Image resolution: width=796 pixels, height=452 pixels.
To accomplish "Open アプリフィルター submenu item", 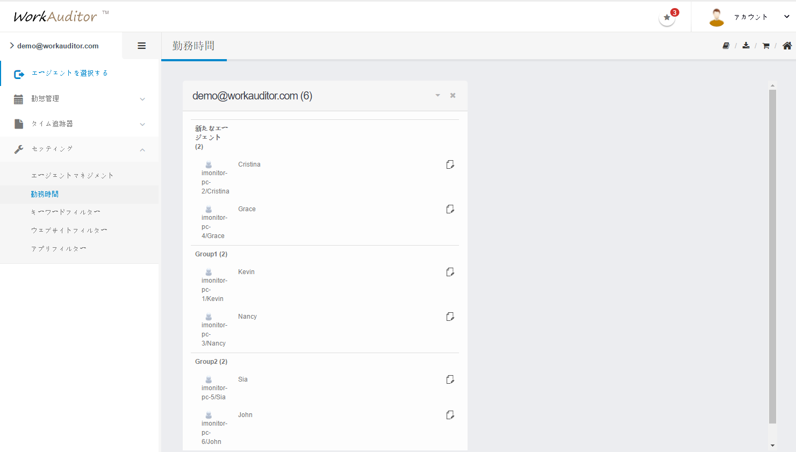I will click(x=59, y=249).
